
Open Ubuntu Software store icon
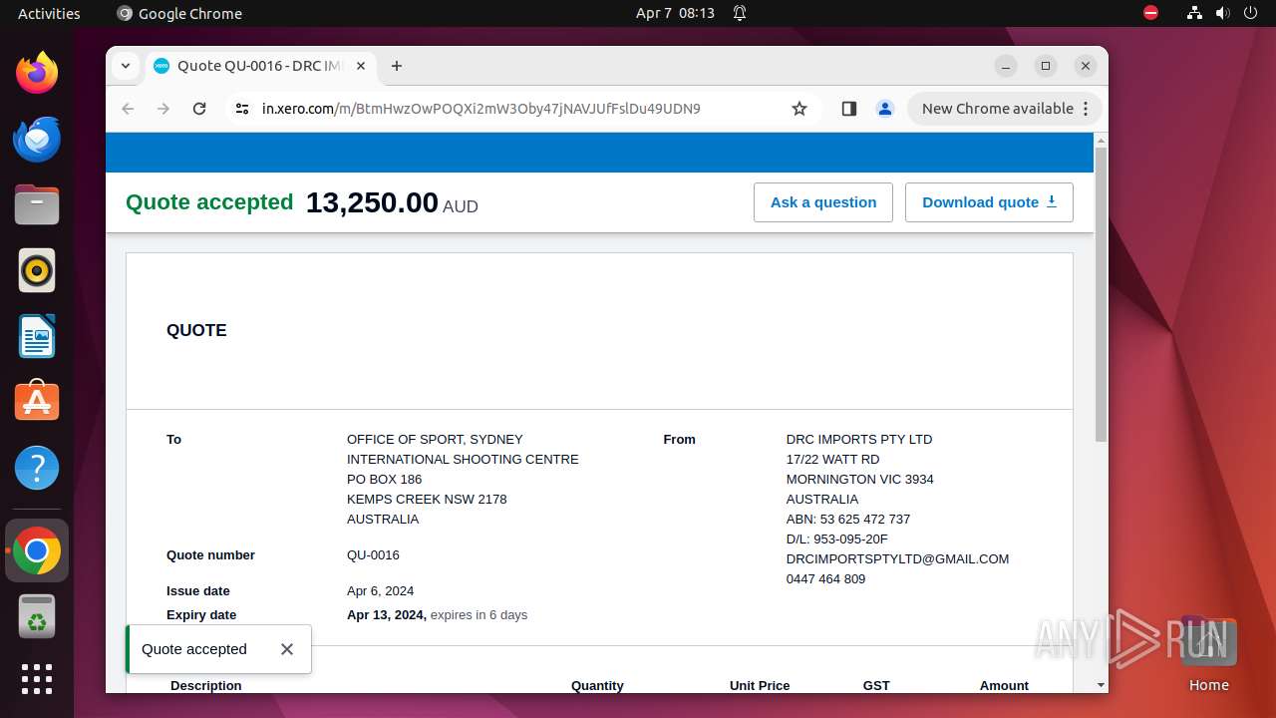pos(37,401)
